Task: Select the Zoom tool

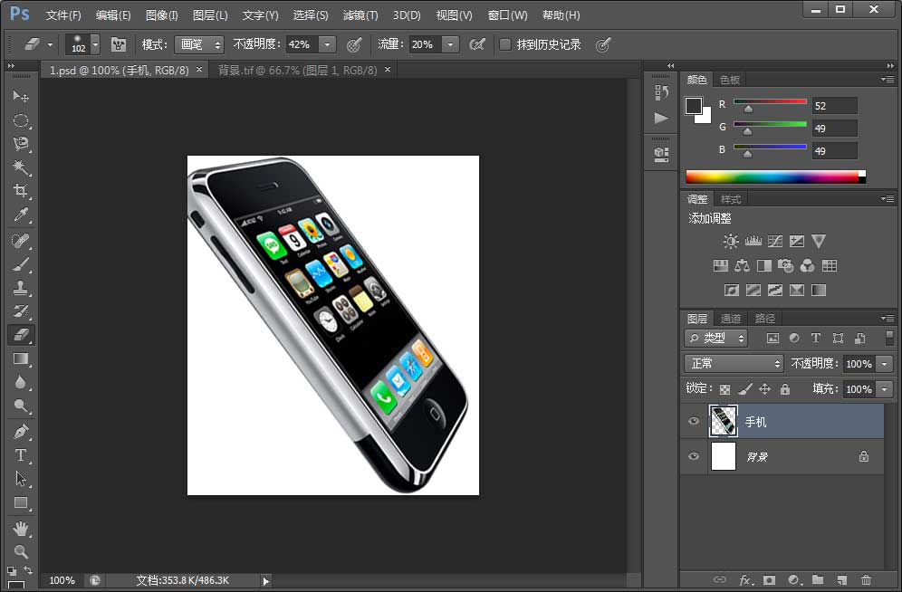Action: (x=21, y=550)
